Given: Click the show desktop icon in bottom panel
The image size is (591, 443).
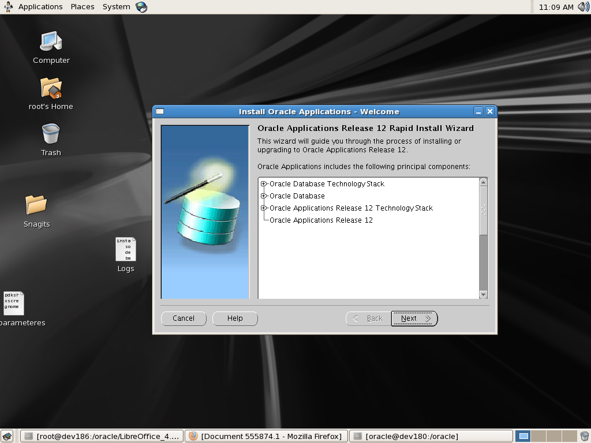Looking at the screenshot, I should coord(7,436).
